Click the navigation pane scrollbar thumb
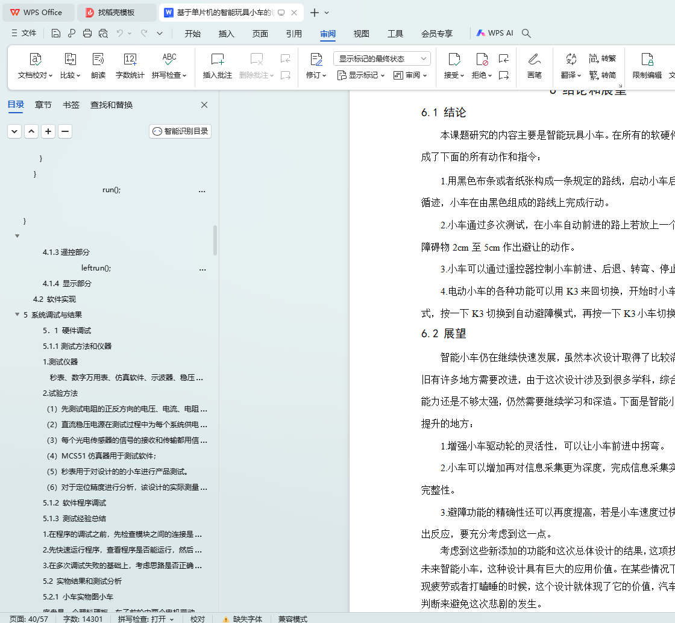The width and height of the screenshot is (675, 623). coord(215,240)
